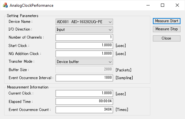Select the Start Clock input field

point(84,45)
